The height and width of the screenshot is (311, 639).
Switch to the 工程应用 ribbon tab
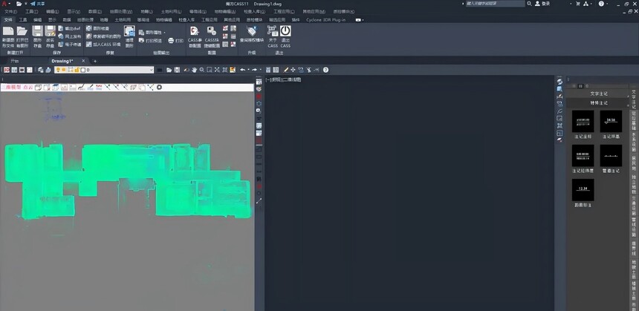(x=209, y=19)
